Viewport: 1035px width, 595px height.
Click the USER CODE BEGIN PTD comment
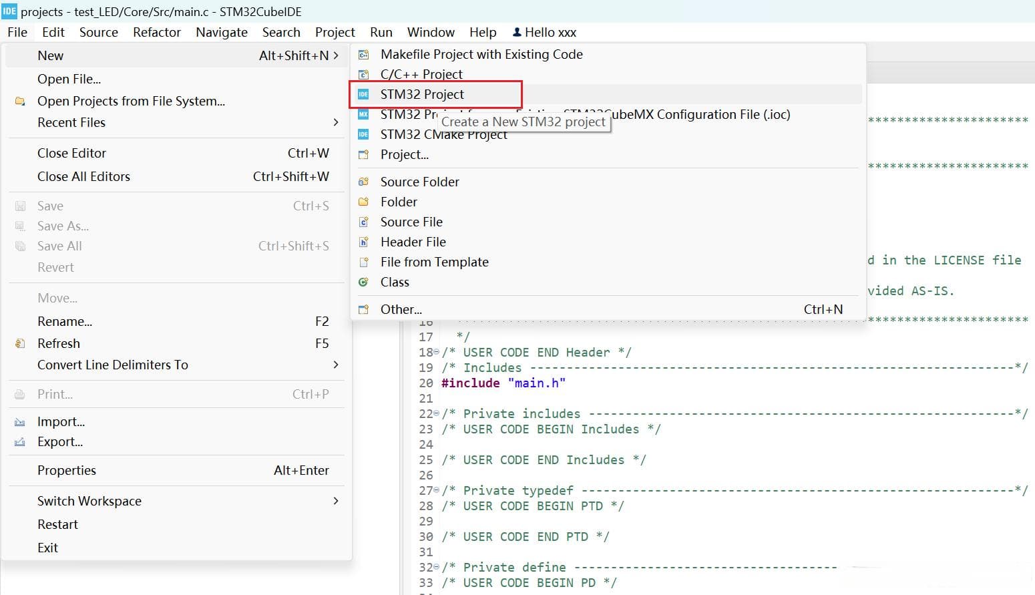532,506
